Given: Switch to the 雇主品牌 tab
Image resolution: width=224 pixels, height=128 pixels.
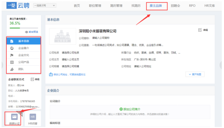Looking at the screenshot, I should 156,6.
